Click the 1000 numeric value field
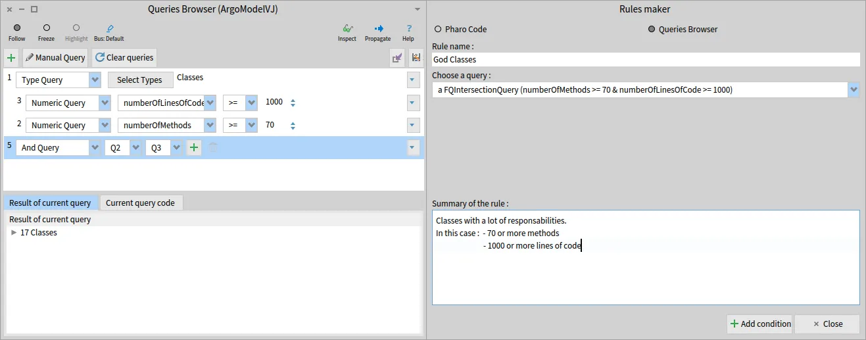 pos(274,103)
